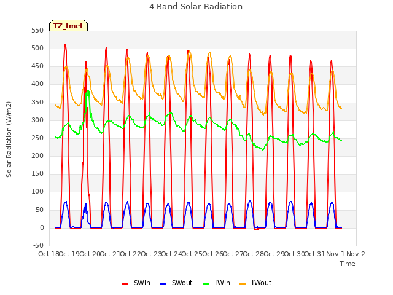This screenshot has height=295, width=393.
Task: Click the 500 y-axis tick label
Action: (37, 49)
